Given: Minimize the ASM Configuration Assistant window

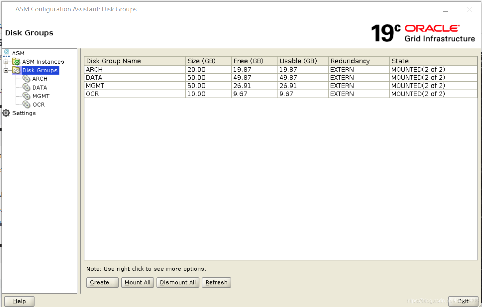Looking at the screenshot, I should click(x=422, y=9).
